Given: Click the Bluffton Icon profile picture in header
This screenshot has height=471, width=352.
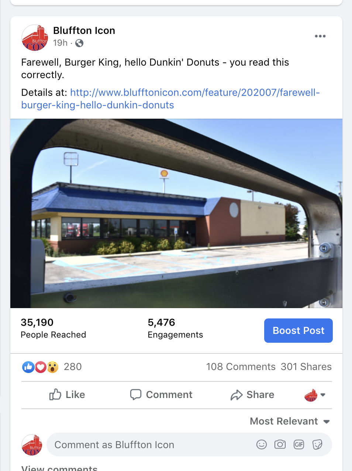Looking at the screenshot, I should [35, 37].
